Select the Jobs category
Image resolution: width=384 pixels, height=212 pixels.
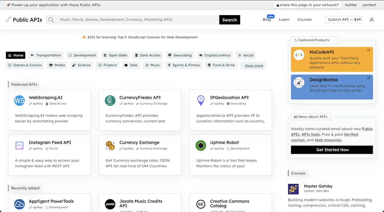click(x=131, y=65)
